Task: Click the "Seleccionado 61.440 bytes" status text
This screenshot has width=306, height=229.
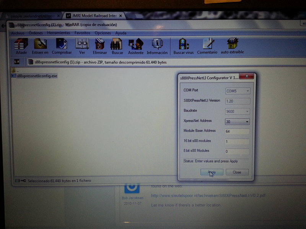Action: 59,181
